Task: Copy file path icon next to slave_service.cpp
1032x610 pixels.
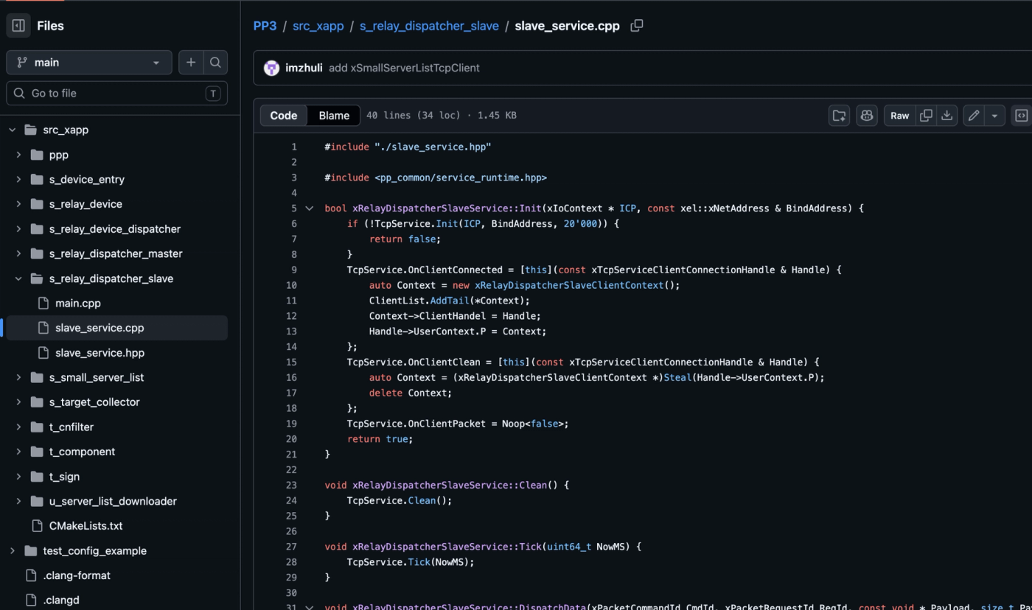Action: 637,26
